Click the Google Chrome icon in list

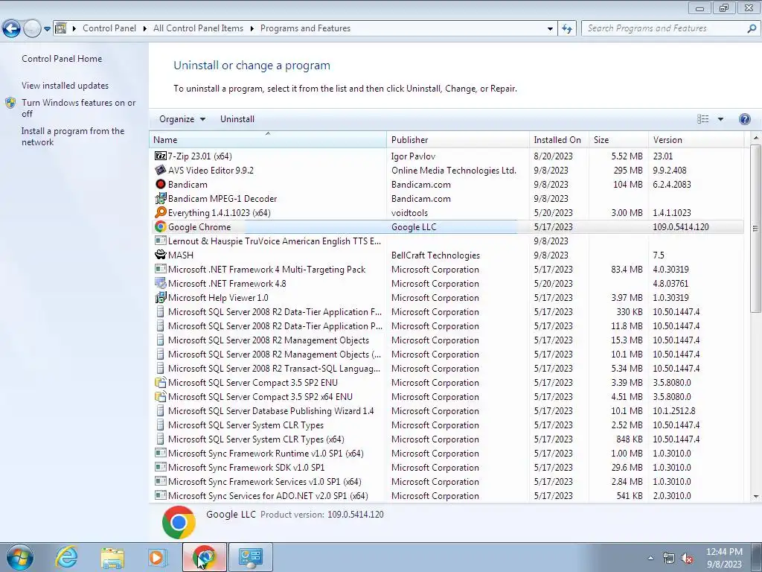161,226
